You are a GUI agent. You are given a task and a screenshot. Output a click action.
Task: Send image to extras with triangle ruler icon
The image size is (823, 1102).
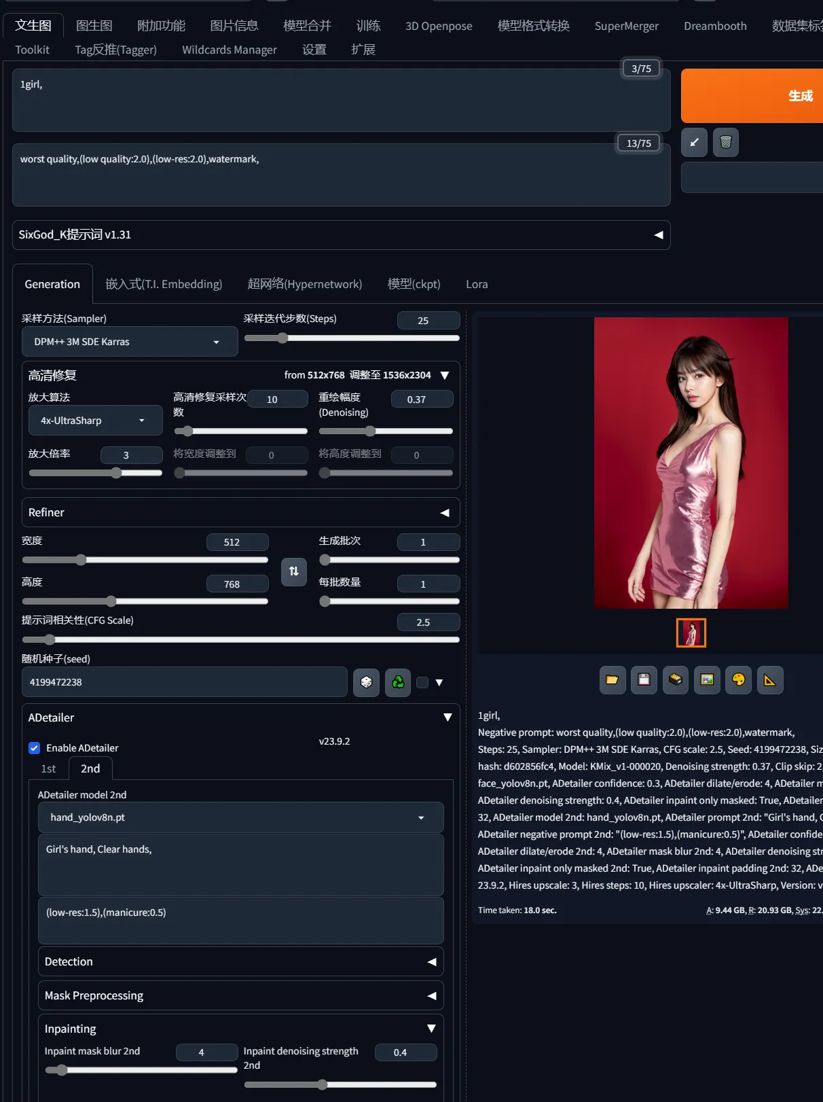click(770, 679)
